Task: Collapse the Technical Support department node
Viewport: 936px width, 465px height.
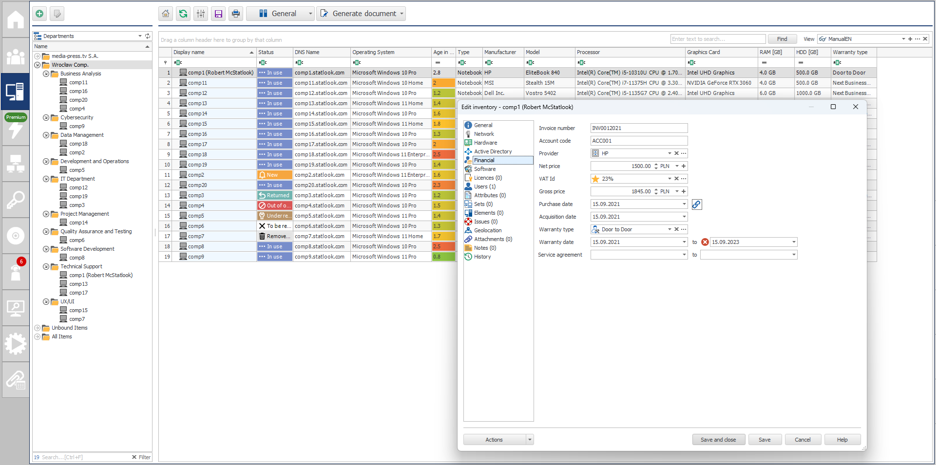Action: (46, 267)
